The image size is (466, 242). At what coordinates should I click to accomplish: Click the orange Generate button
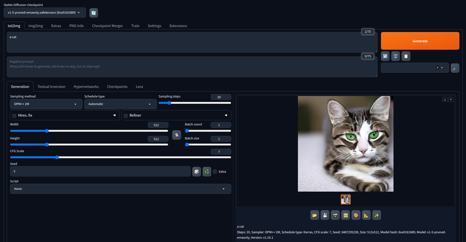420,41
